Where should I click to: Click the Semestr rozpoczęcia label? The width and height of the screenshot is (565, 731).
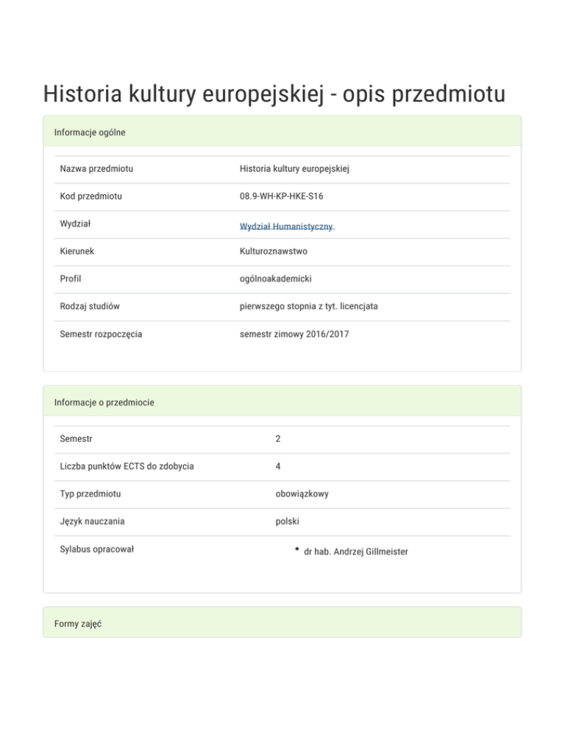pyautogui.click(x=102, y=334)
